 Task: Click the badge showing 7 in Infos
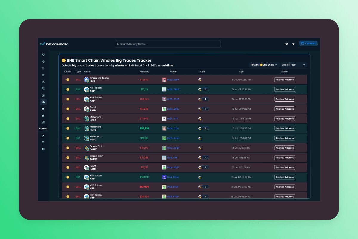(x=205, y=128)
